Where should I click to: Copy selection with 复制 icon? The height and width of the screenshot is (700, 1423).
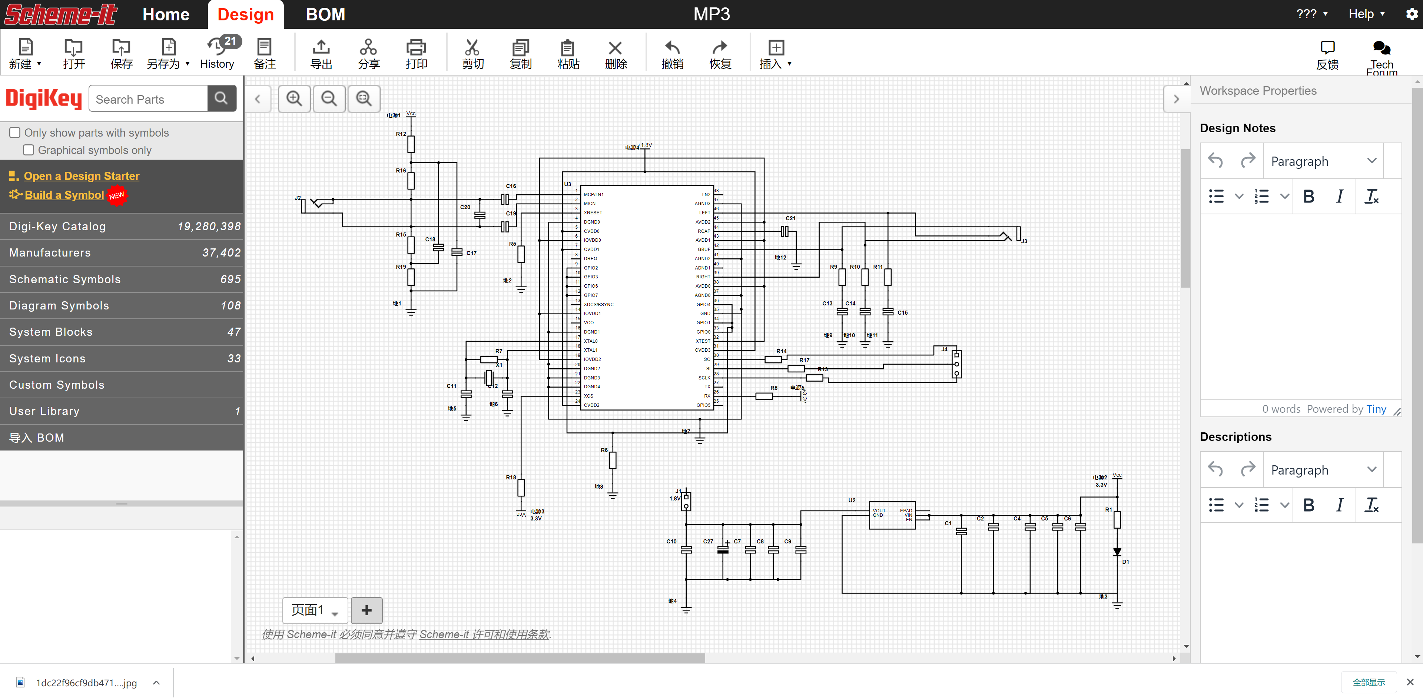pos(520,47)
